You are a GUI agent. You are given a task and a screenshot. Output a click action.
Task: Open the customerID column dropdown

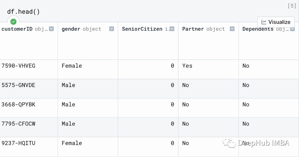click(x=51, y=29)
